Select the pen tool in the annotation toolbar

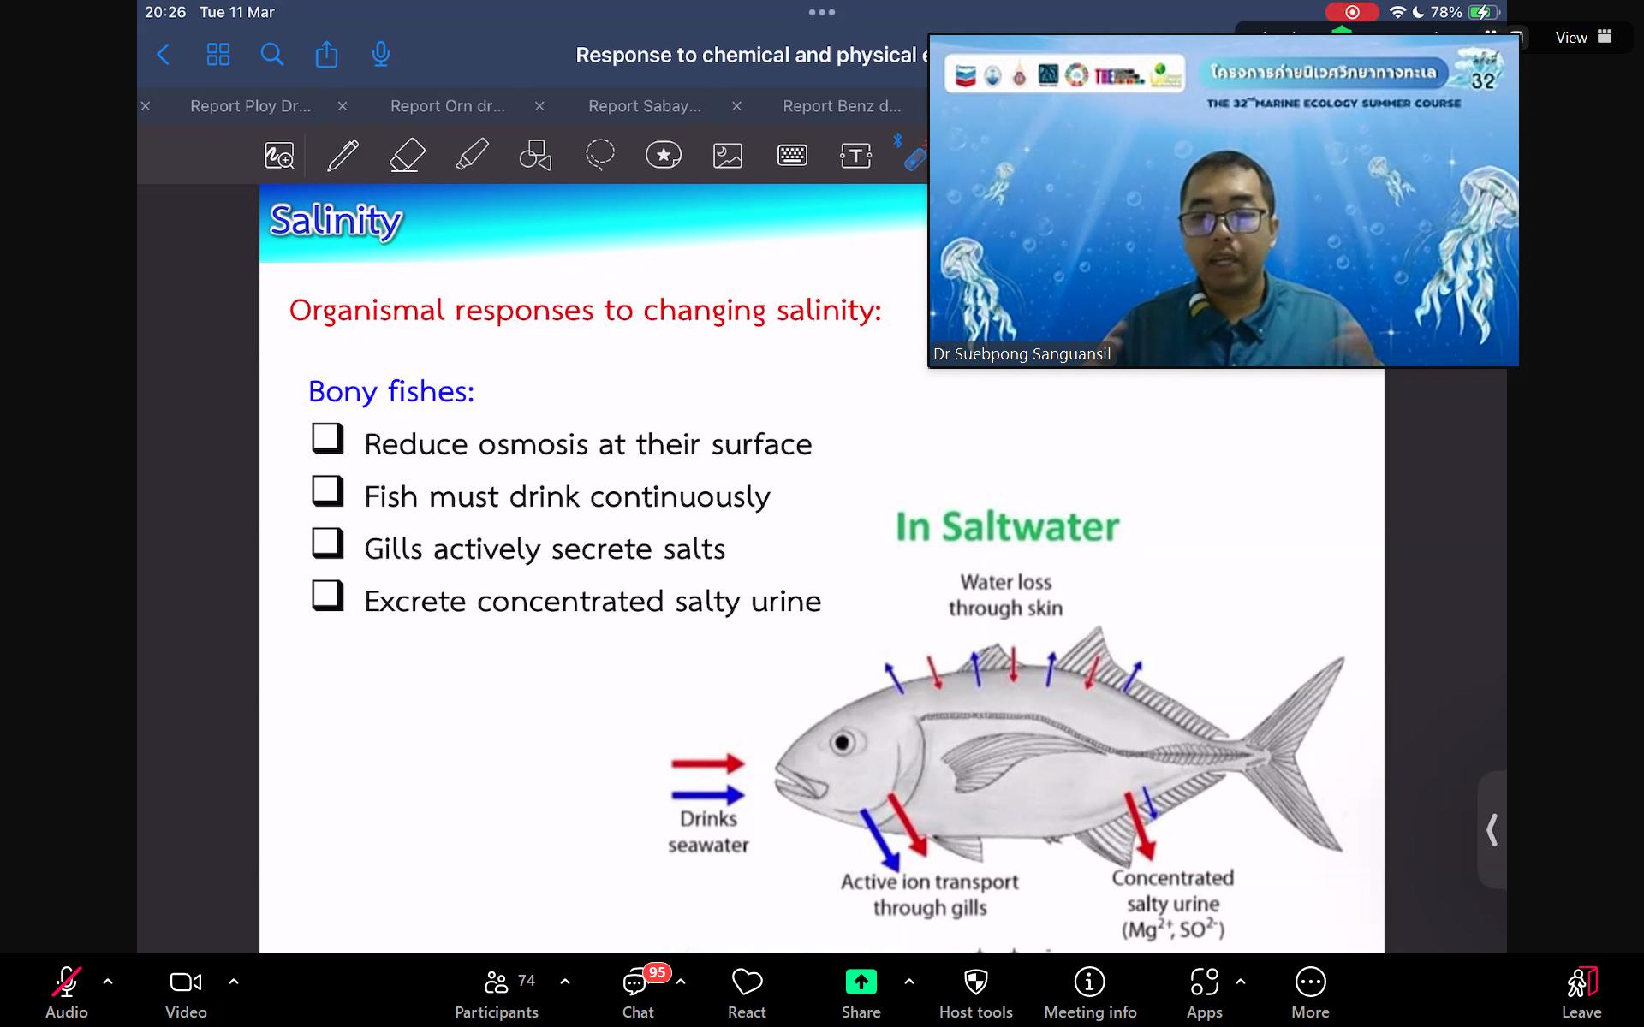342,156
